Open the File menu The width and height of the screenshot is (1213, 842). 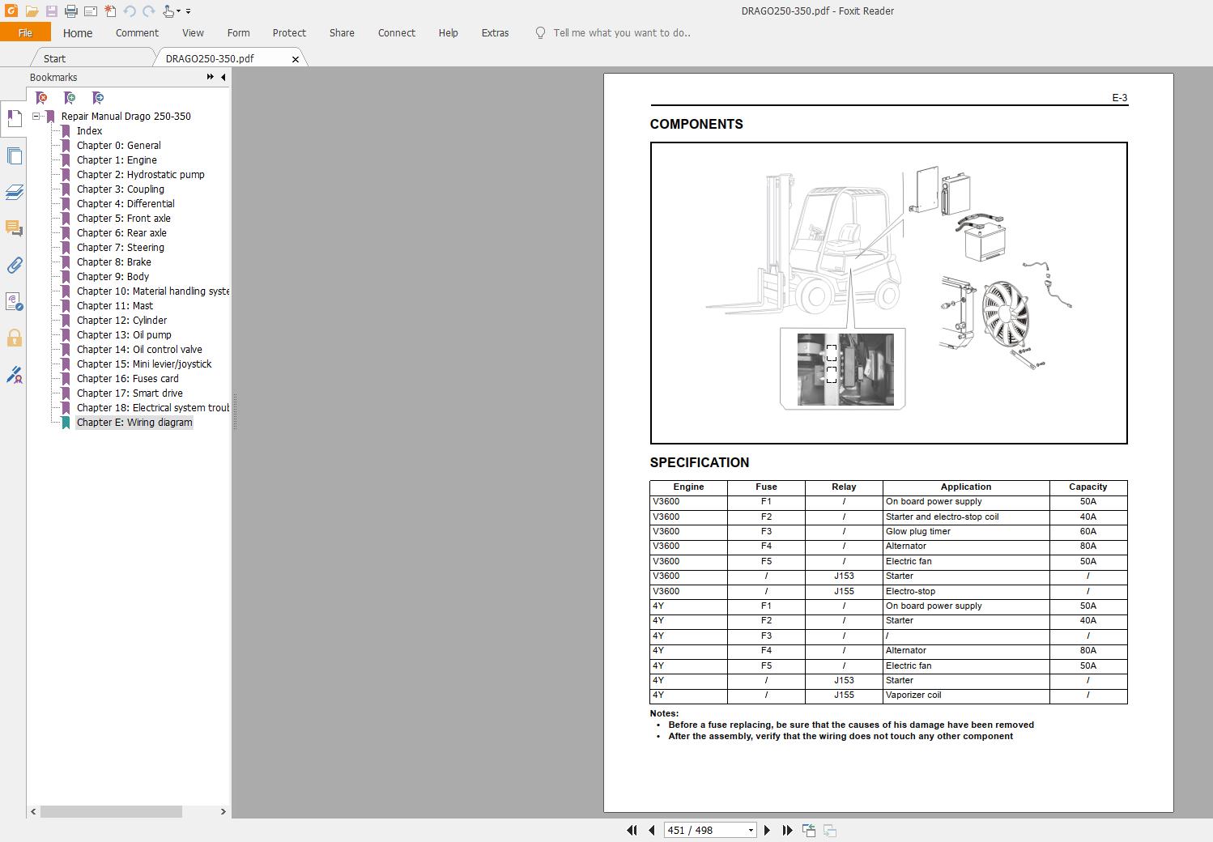(x=25, y=33)
